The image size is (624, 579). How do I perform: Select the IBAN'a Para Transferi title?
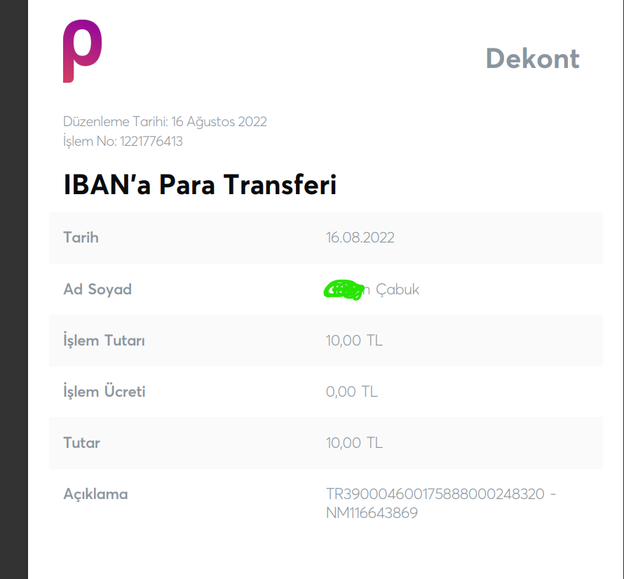point(200,185)
